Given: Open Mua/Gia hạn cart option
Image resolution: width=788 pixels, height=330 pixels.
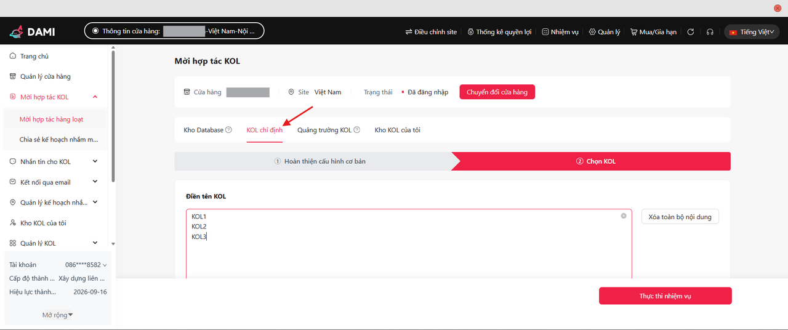Looking at the screenshot, I should (653, 32).
